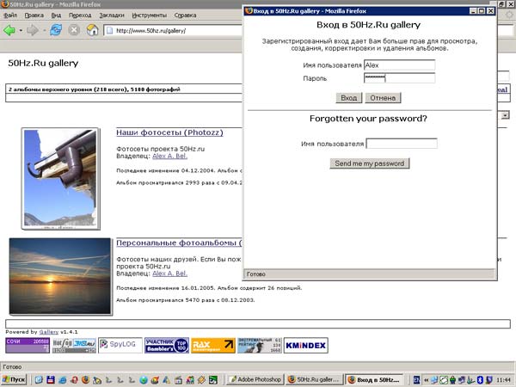Open the Back button history dropdown arrow

21,31
